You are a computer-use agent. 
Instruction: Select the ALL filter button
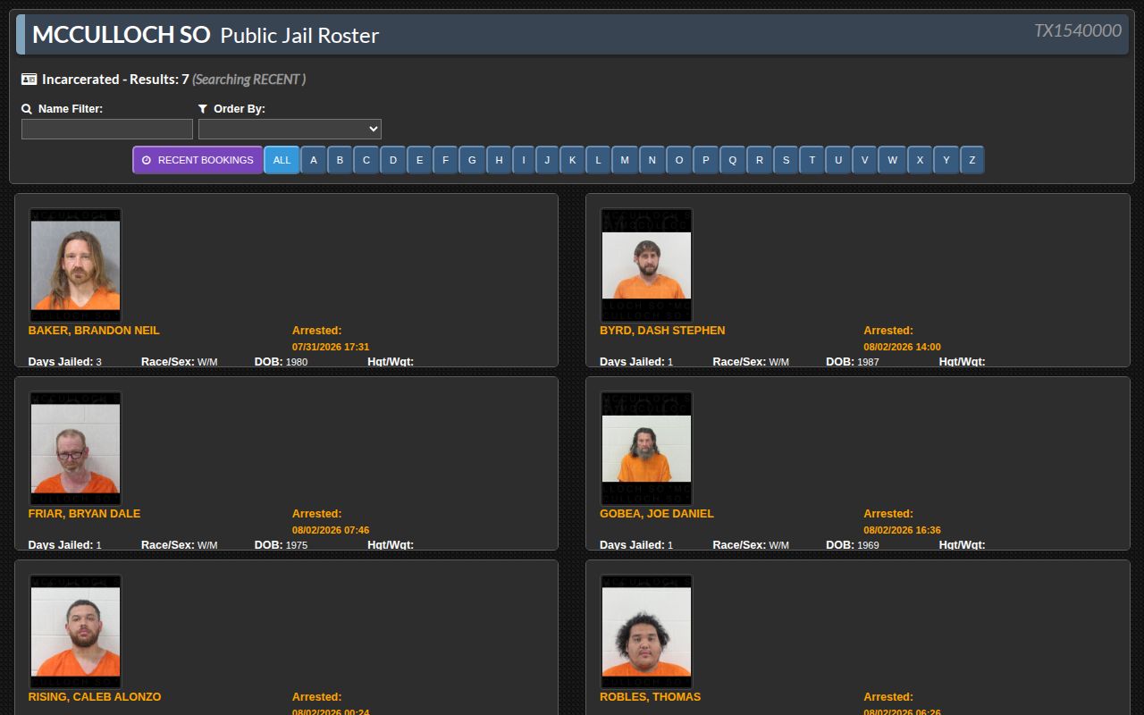click(282, 160)
